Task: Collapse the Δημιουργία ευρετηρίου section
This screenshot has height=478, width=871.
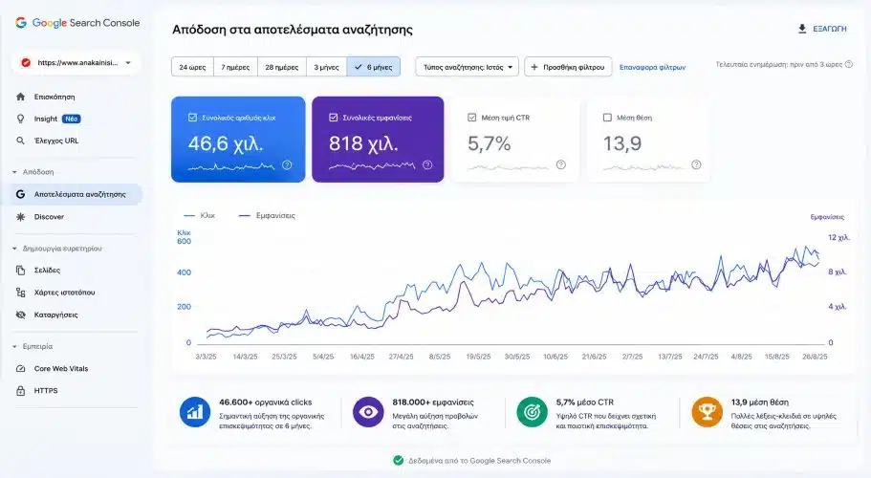Action: tap(14, 249)
